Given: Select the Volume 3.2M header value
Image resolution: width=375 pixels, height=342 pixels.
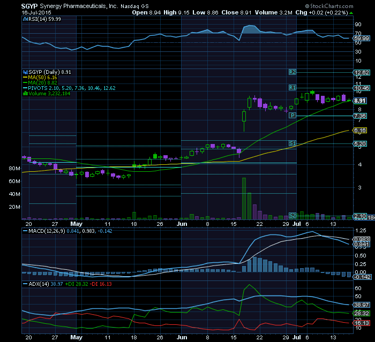Looking at the screenshot, I should 273,13.
